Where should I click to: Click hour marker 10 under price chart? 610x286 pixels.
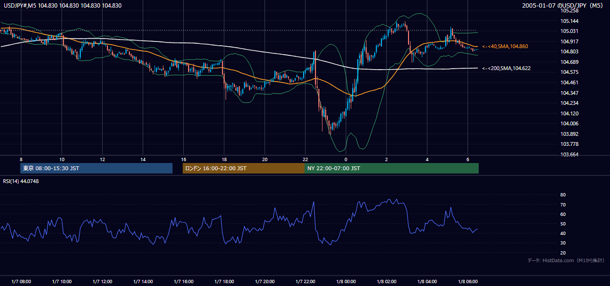[62, 160]
